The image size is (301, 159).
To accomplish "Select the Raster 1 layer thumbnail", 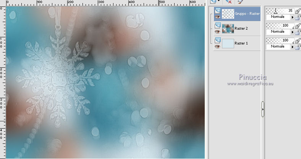I will click(x=228, y=43).
